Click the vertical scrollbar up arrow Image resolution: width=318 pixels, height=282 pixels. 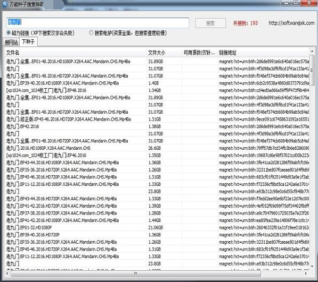(x=312, y=52)
